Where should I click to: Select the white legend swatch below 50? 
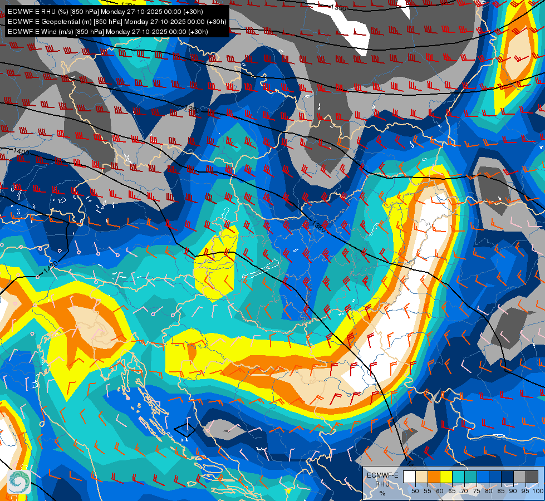click(409, 477)
